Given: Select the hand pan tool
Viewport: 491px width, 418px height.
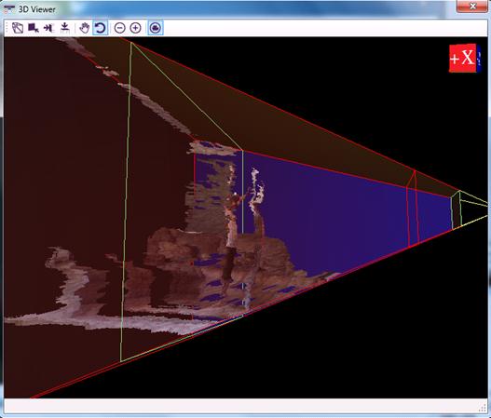Looking at the screenshot, I should 84,28.
